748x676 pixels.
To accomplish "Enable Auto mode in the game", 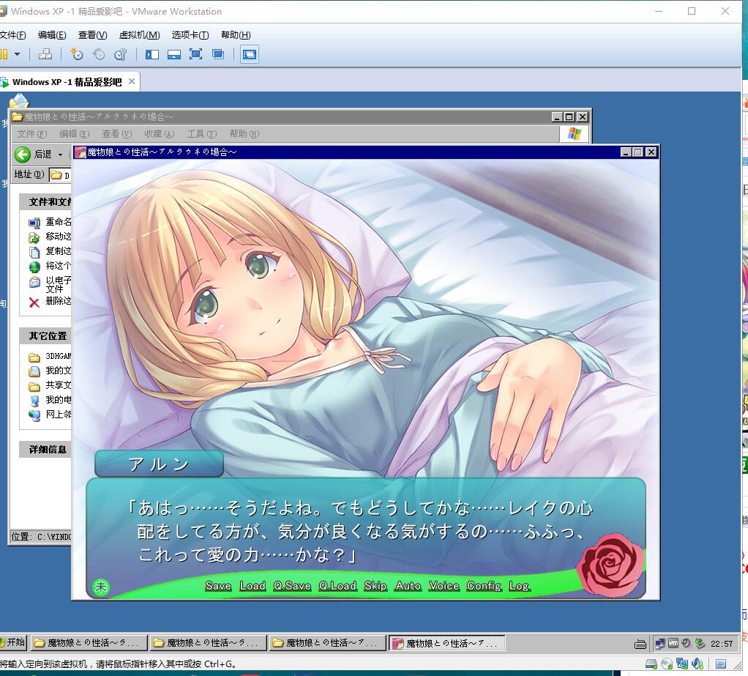I will 408,586.
